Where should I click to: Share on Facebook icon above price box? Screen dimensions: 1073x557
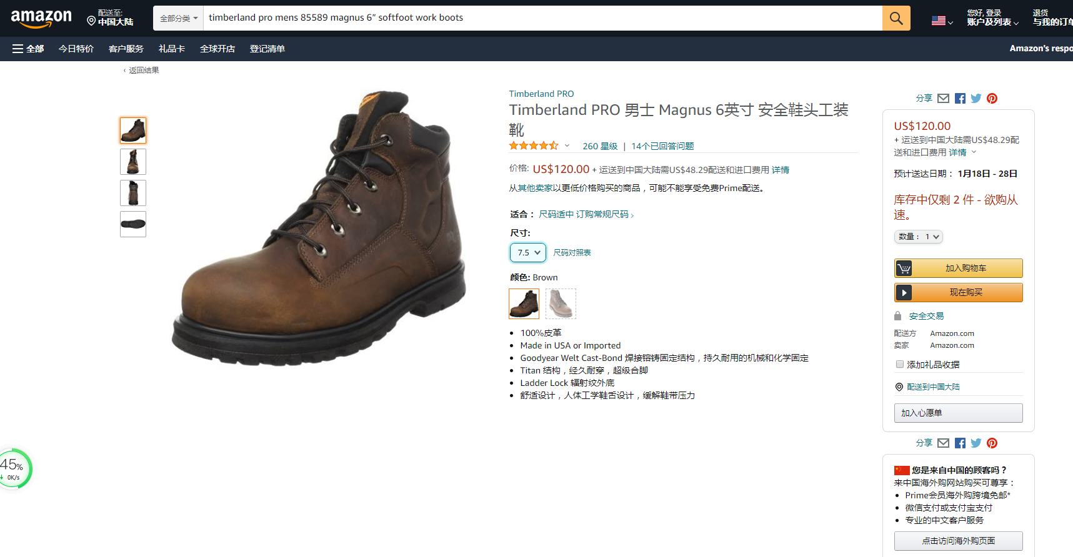(x=960, y=98)
